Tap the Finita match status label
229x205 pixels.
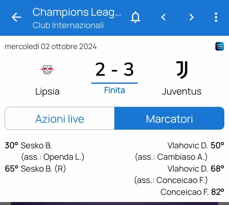click(114, 90)
